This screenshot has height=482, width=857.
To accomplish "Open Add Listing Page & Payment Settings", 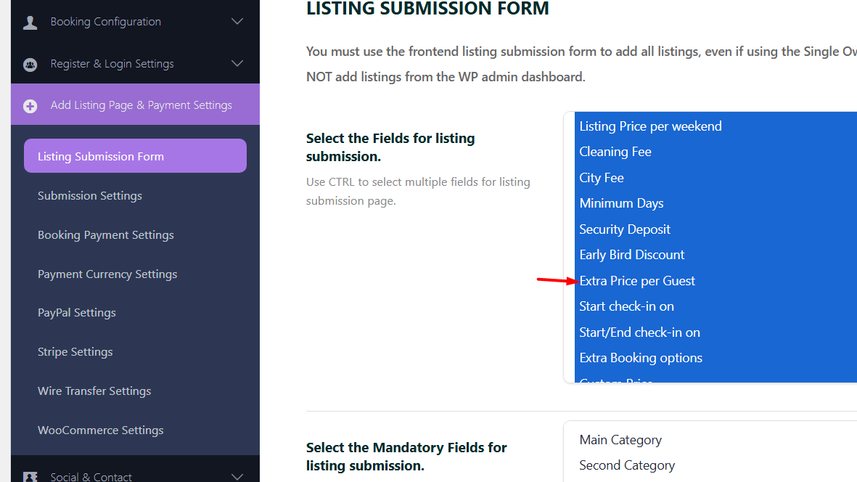I will click(141, 105).
